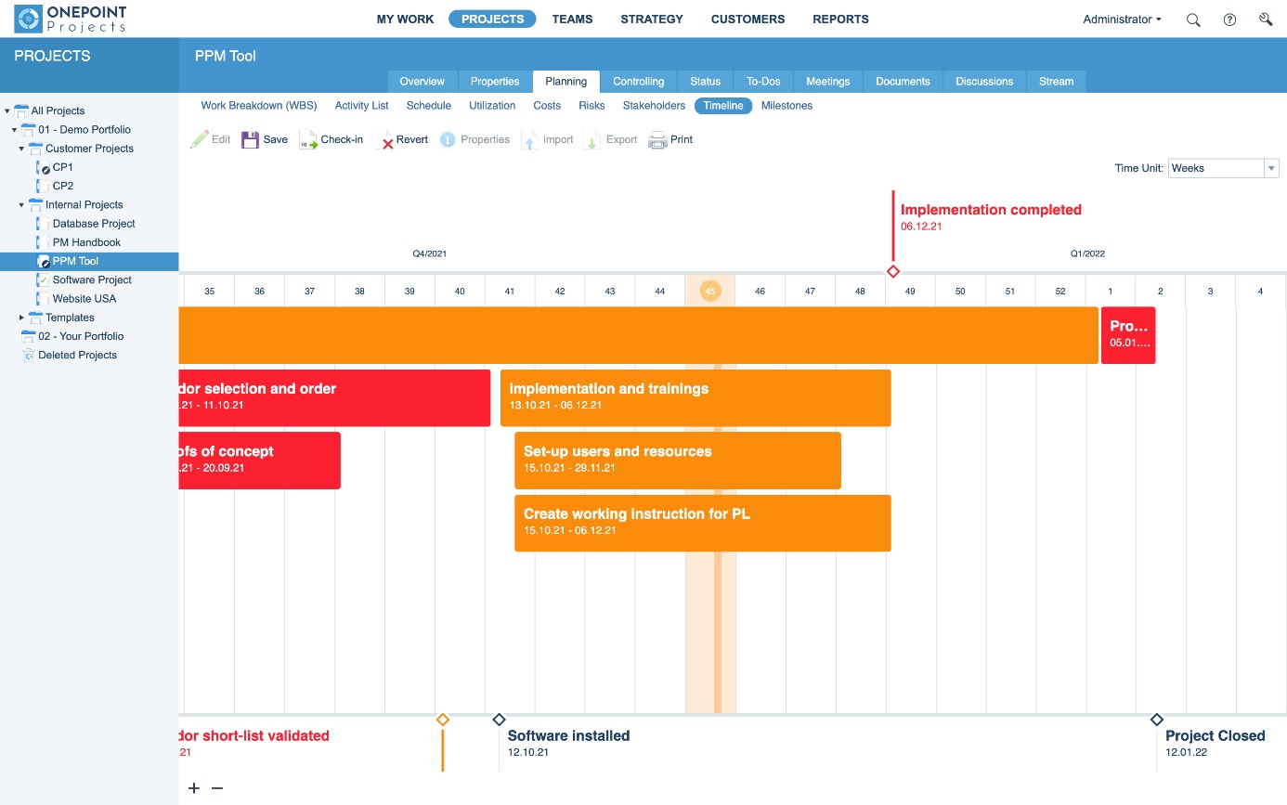Image resolution: width=1287 pixels, height=805 pixels.
Task: Switch to the Stream tab
Action: click(x=1056, y=82)
